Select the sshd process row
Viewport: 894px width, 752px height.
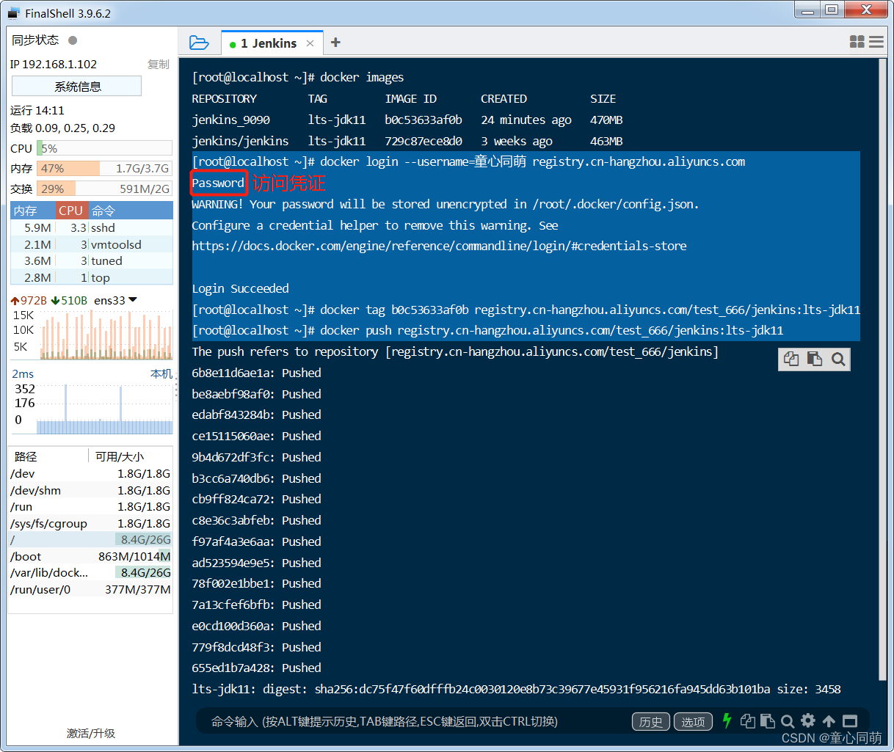pyautogui.click(x=92, y=227)
